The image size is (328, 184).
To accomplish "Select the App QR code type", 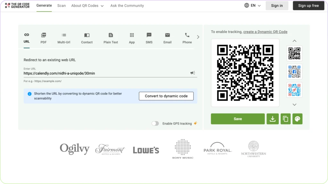I will (x=132, y=37).
